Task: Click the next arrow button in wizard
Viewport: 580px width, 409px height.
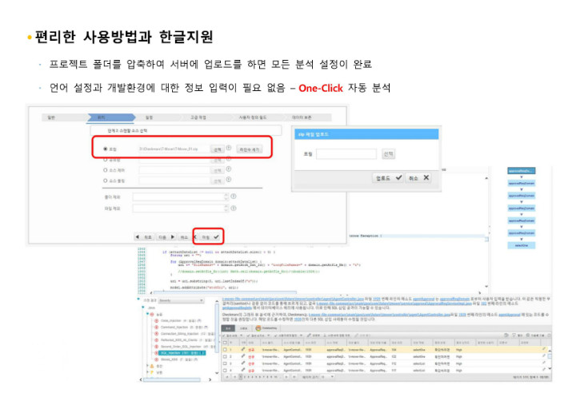Action: tap(166, 236)
